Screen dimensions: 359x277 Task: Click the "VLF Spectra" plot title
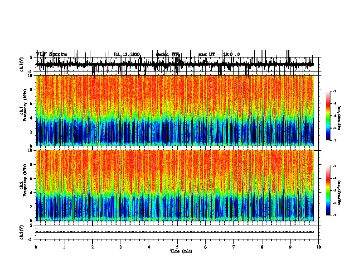click(x=52, y=54)
